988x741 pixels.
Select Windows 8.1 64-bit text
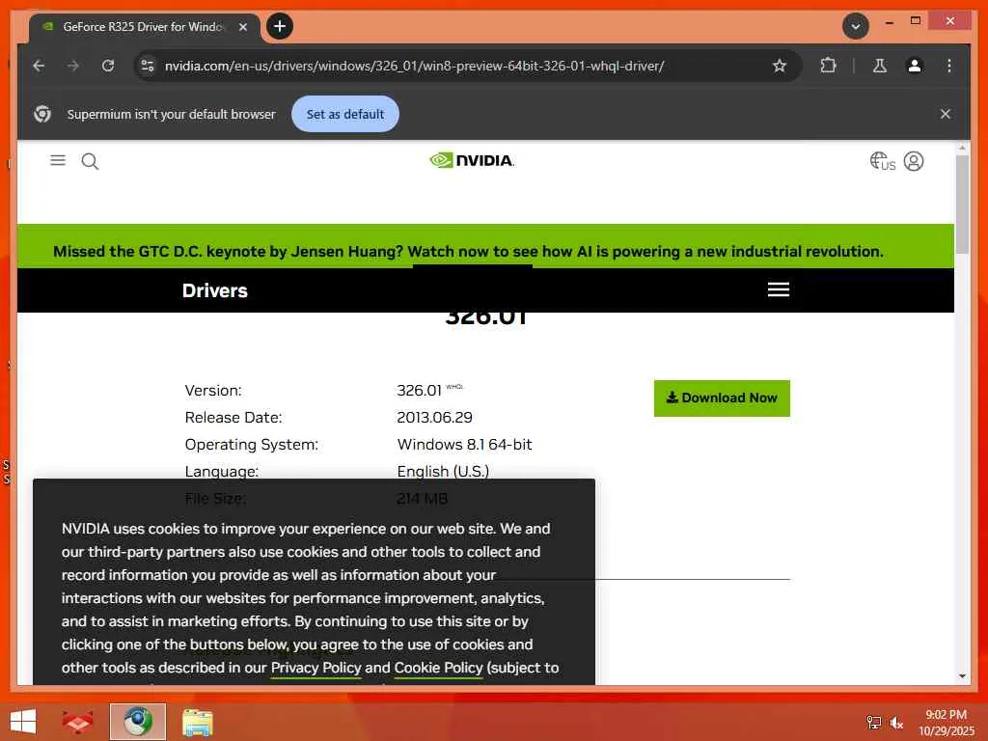(464, 444)
